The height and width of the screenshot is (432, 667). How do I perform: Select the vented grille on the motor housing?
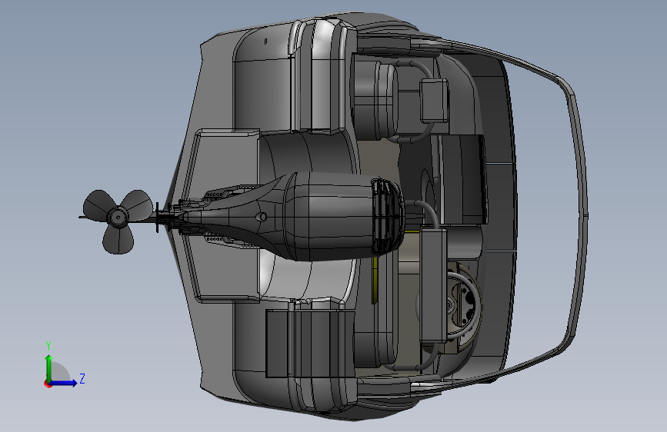[386, 216]
